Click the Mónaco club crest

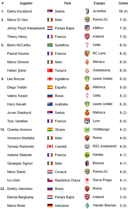pyautogui.click(x=87, y=62)
